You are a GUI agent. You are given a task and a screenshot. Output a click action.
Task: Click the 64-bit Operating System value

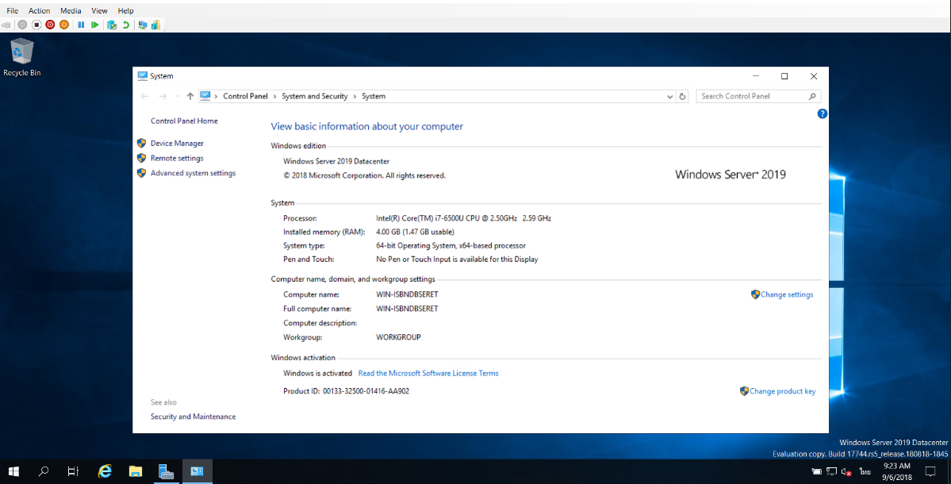pyautogui.click(x=451, y=246)
